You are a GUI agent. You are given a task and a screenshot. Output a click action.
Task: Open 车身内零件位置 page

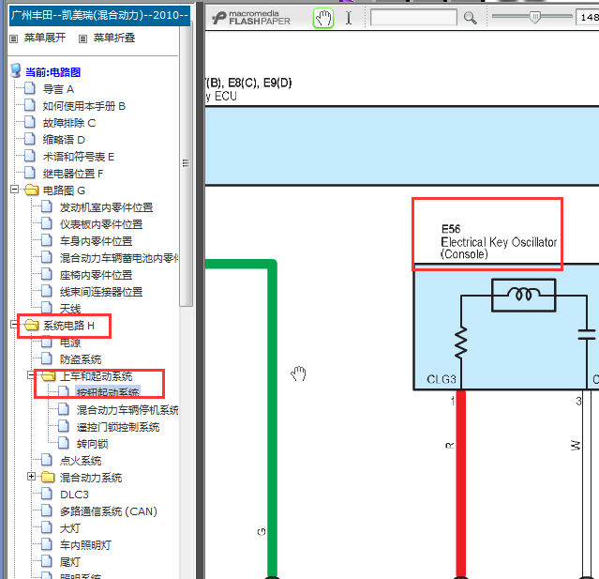(x=96, y=241)
